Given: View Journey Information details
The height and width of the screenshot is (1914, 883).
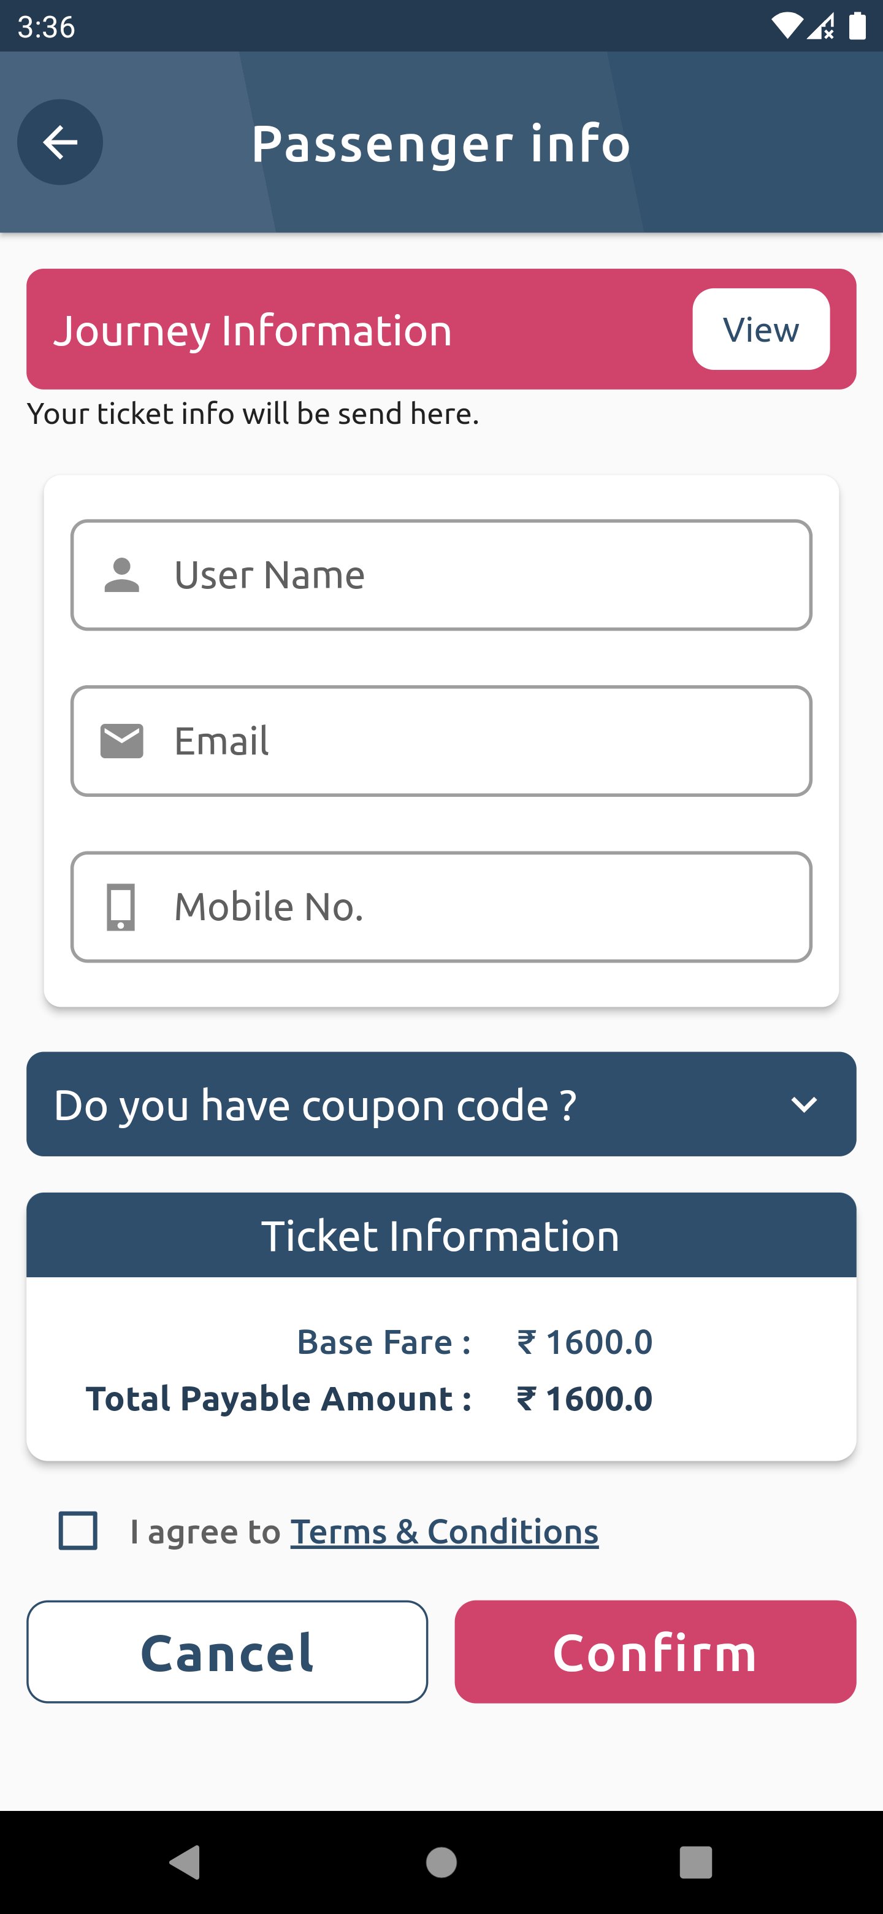Looking at the screenshot, I should coord(760,329).
